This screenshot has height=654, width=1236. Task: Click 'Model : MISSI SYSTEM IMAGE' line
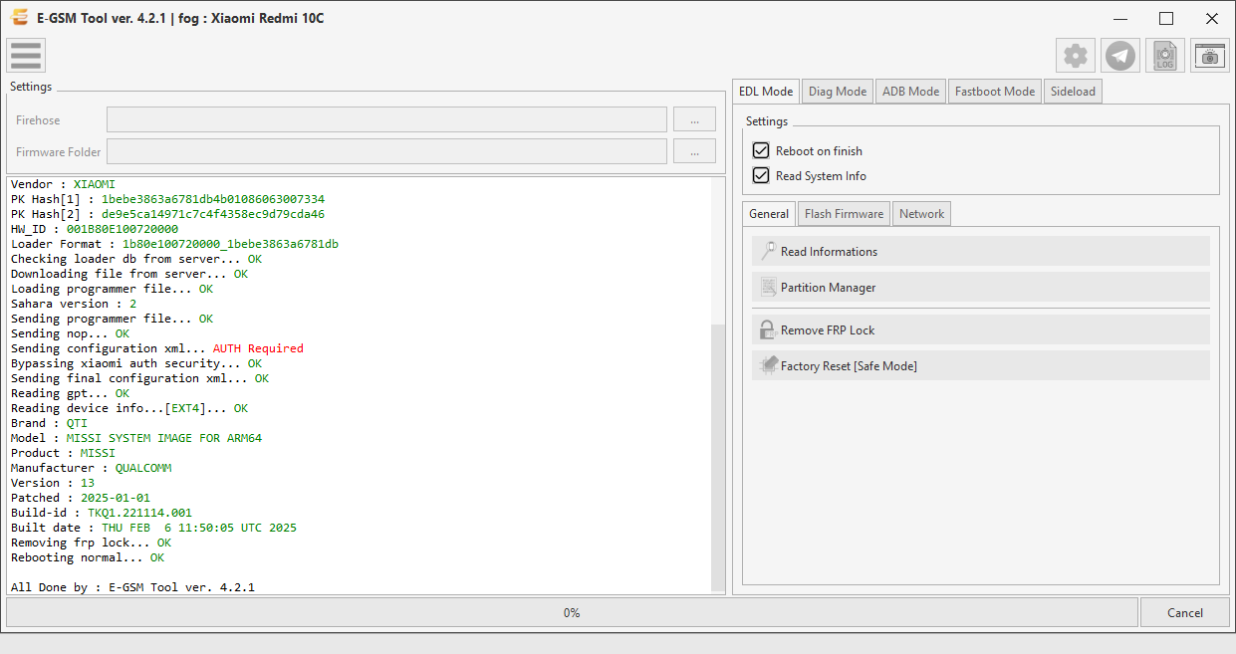[136, 438]
